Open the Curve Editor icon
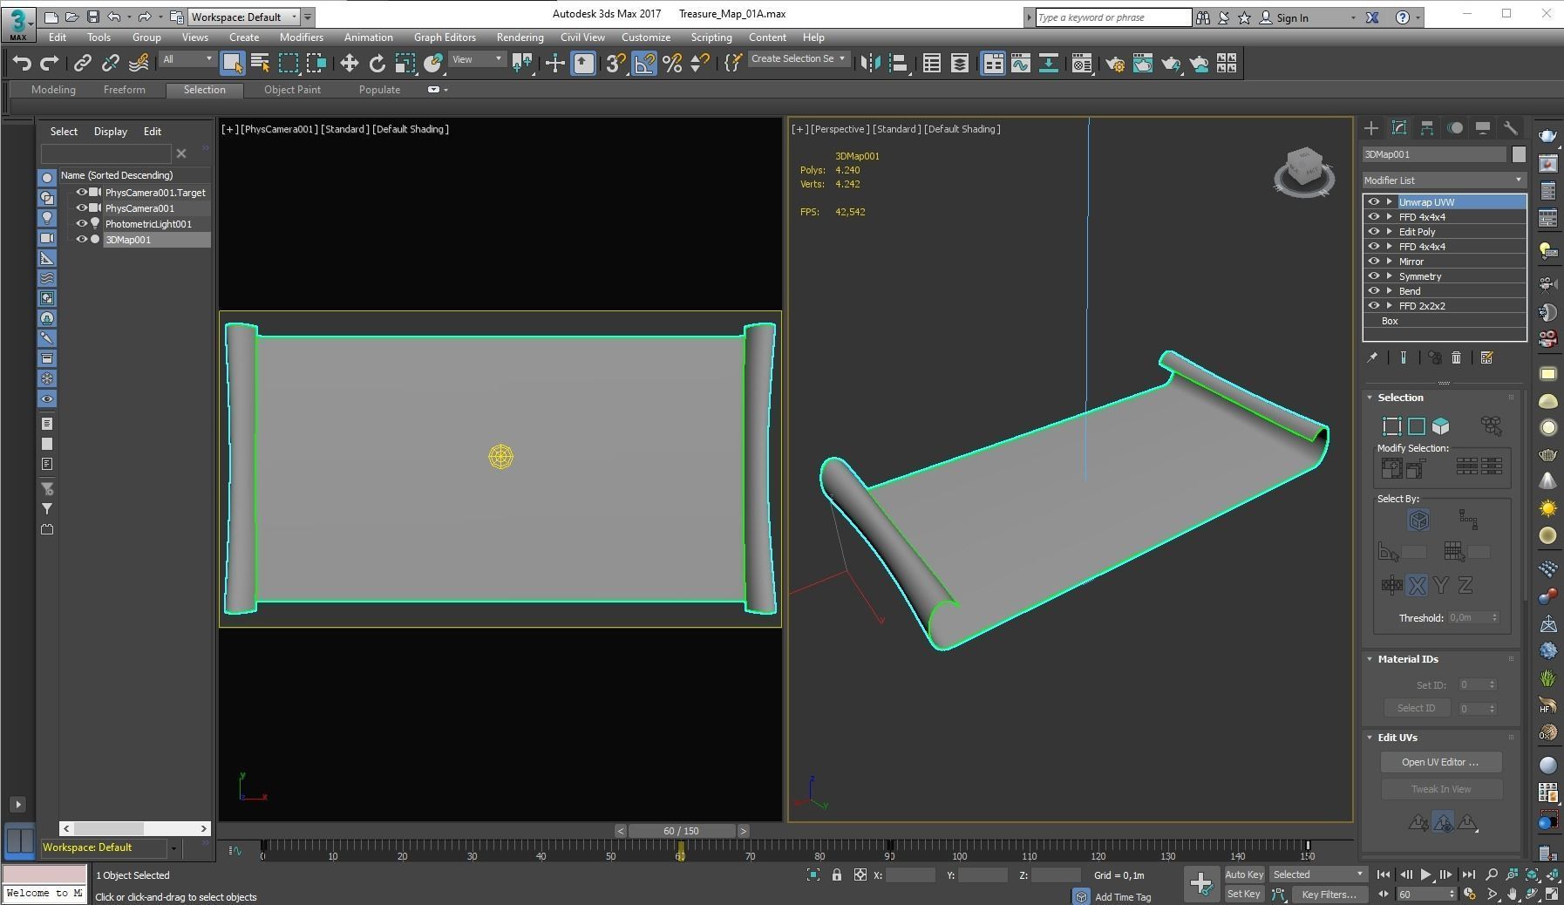This screenshot has height=905, width=1564. pyautogui.click(x=1020, y=63)
